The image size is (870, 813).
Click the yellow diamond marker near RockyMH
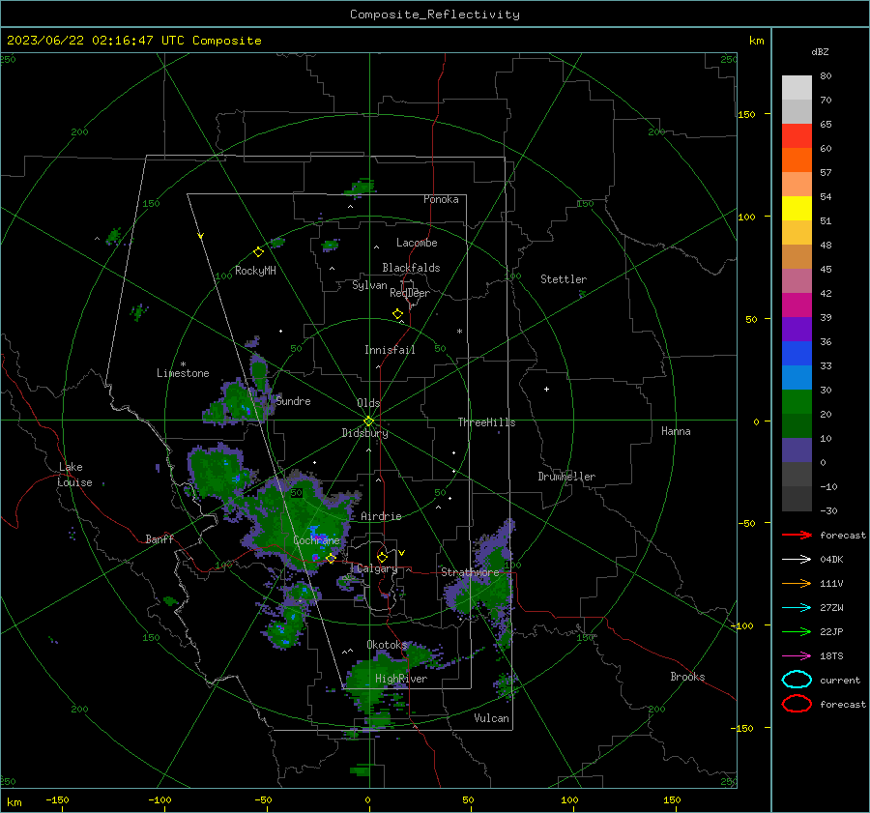(258, 252)
